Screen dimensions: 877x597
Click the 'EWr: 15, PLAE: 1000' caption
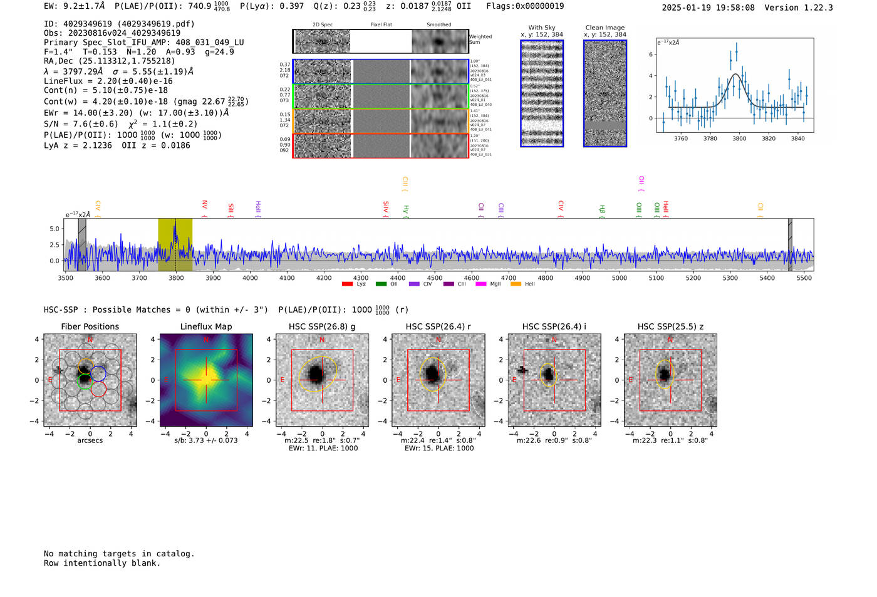click(x=439, y=448)
